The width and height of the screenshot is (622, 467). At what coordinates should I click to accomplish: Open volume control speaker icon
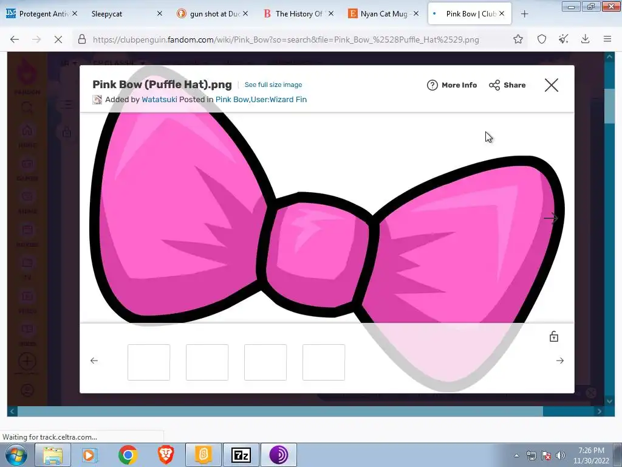pos(561,455)
